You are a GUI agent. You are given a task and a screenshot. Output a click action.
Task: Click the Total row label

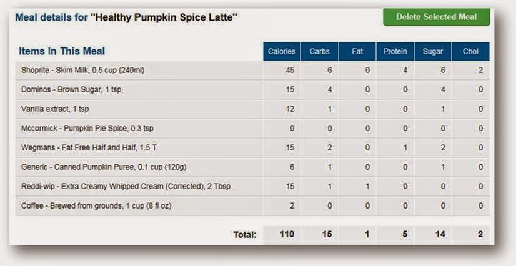tap(243, 235)
